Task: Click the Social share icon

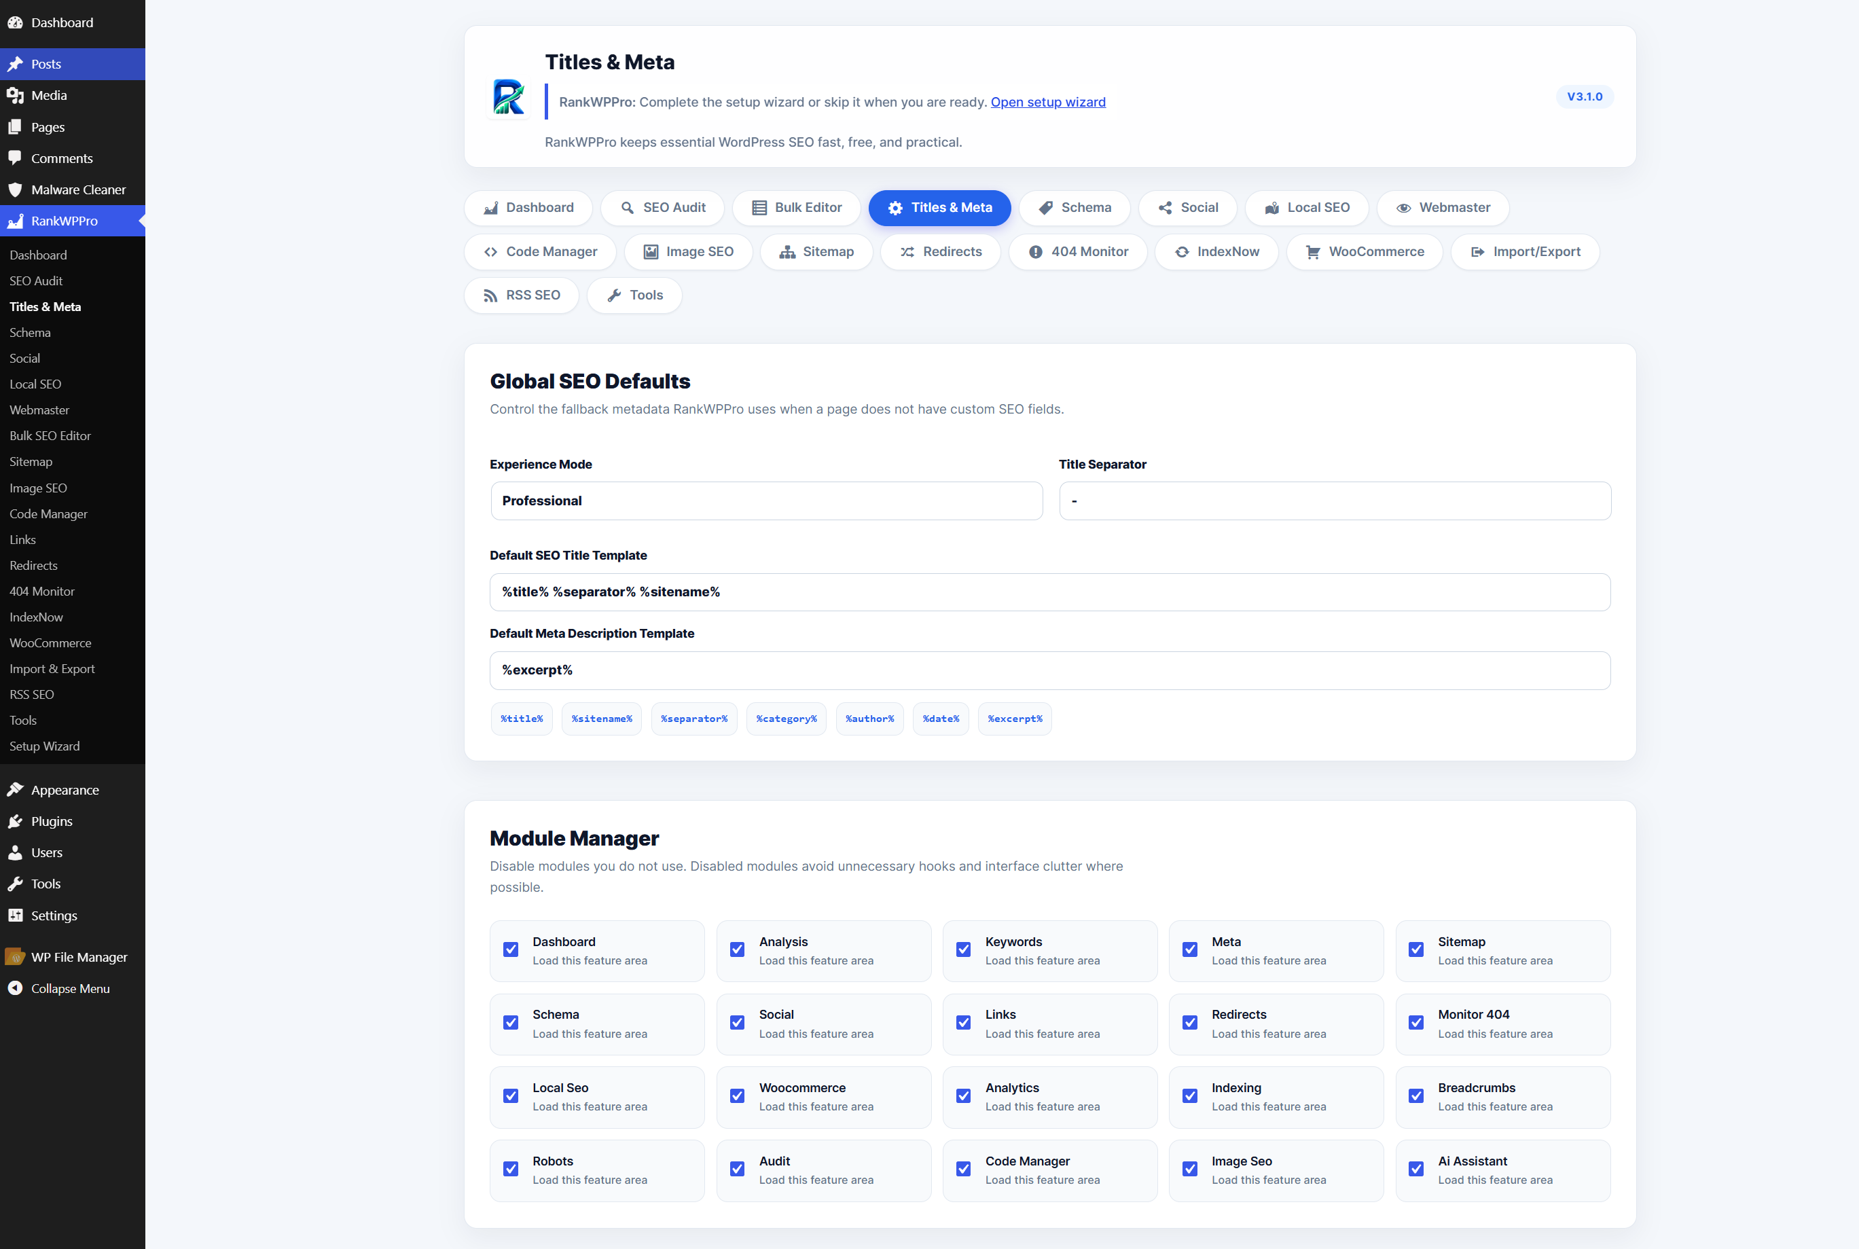Action: pos(1166,208)
